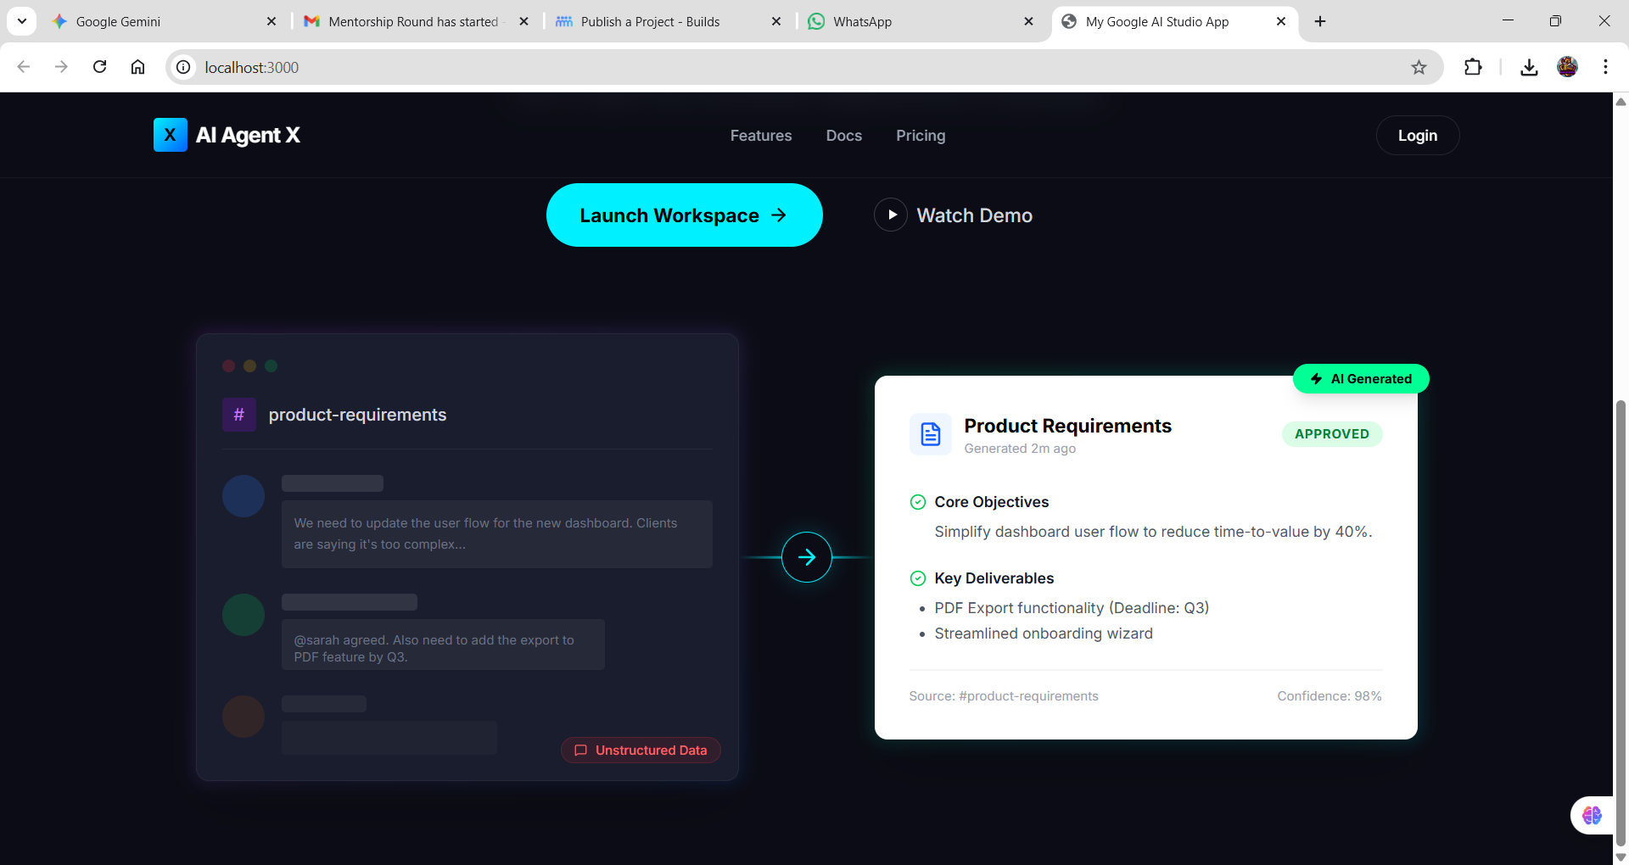Click the Watch Demo play icon

point(891,215)
